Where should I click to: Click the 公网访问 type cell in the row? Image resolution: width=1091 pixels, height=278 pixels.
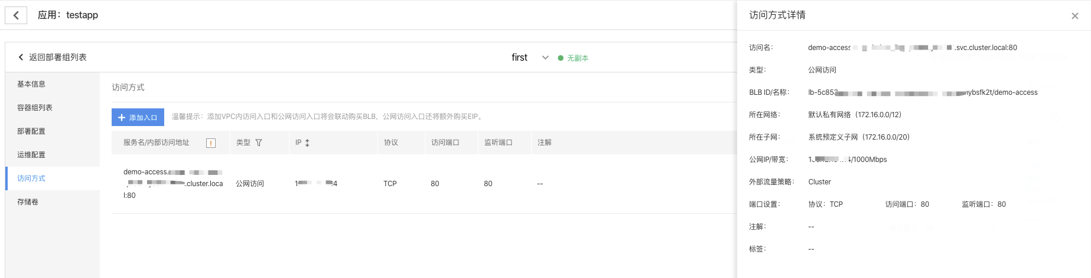coord(250,184)
